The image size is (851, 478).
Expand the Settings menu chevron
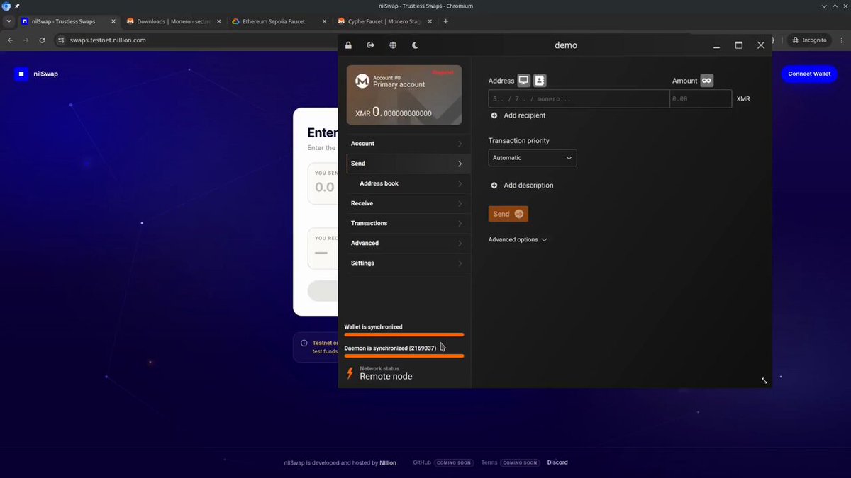[460, 263]
